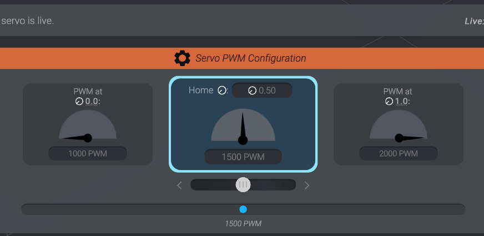Click the blue dot on the bottom PWM slider

point(243,209)
